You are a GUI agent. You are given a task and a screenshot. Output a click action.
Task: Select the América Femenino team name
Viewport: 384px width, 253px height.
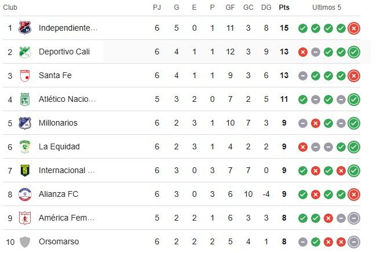pyautogui.click(x=66, y=218)
